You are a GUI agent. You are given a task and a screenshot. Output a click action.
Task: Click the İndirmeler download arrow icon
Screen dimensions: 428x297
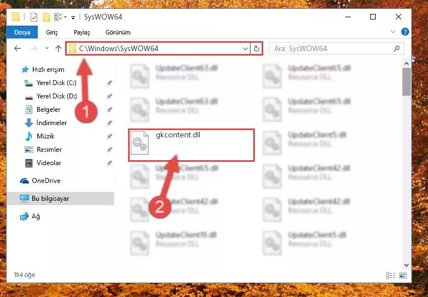pyautogui.click(x=28, y=123)
